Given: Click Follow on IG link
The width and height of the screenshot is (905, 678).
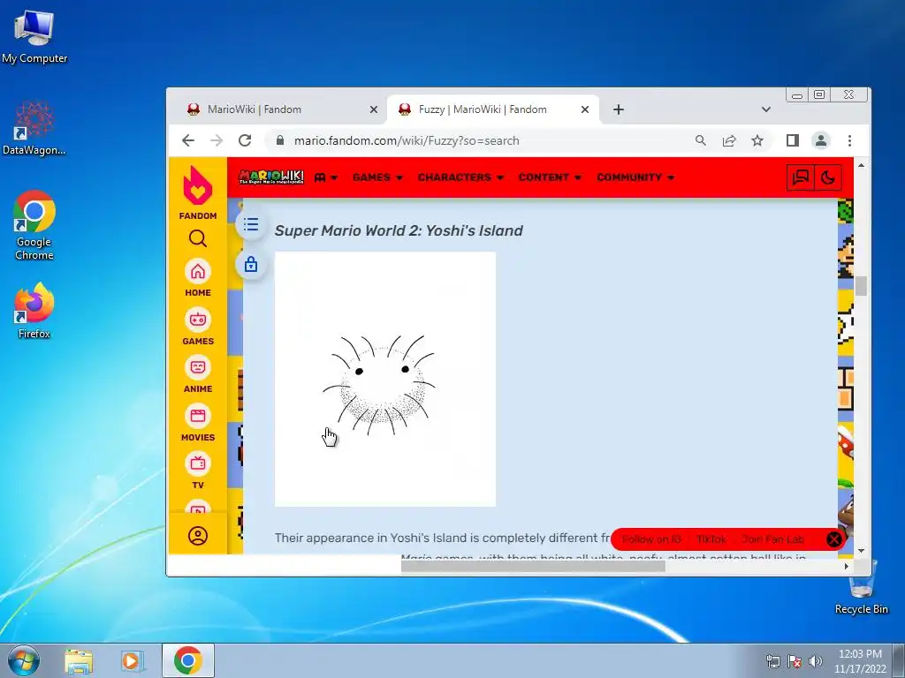Looking at the screenshot, I should coord(651,539).
